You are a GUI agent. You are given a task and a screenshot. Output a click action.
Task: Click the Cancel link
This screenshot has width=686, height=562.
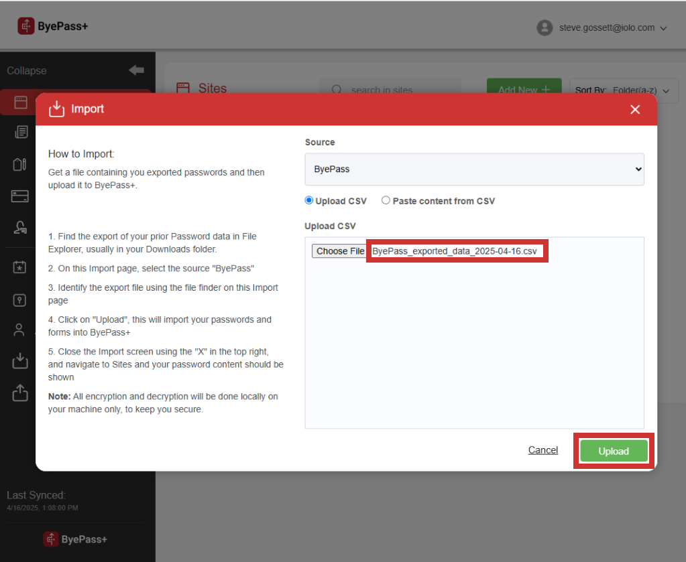[x=543, y=450]
